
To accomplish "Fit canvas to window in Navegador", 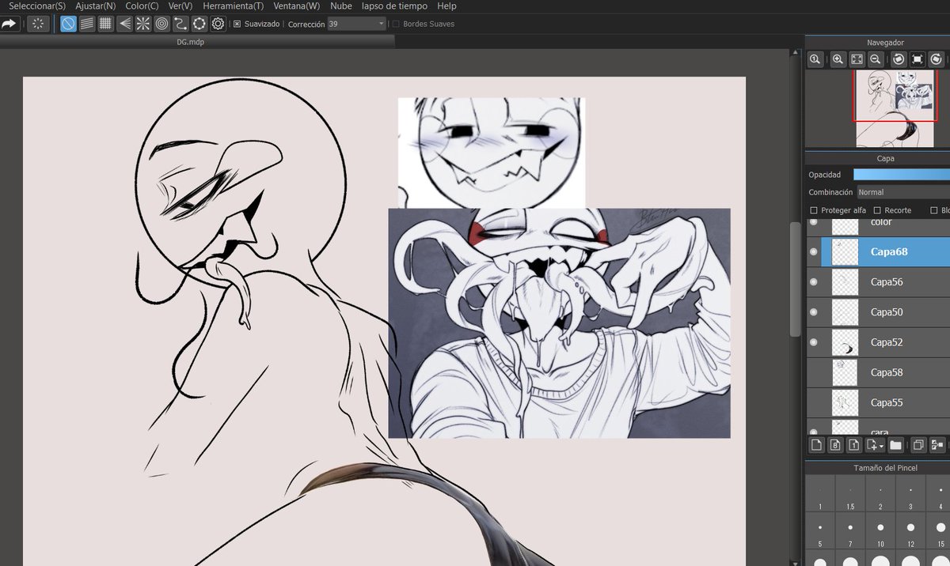I will (857, 59).
